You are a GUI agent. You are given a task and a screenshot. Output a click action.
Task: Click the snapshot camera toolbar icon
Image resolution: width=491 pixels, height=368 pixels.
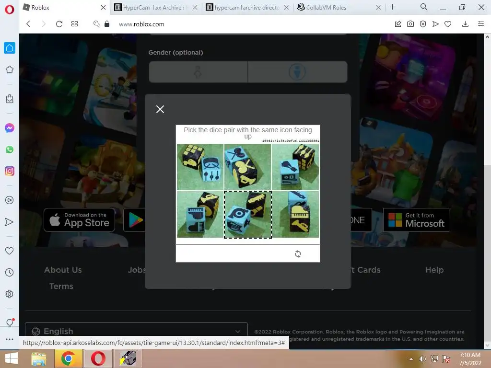[x=410, y=24]
